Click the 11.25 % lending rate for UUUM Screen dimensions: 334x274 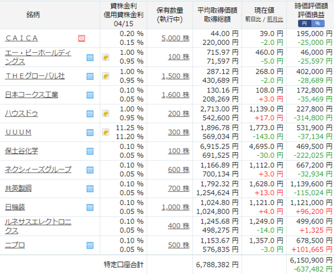pos(130,128)
